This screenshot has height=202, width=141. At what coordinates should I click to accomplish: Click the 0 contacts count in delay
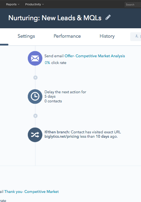click(x=53, y=101)
